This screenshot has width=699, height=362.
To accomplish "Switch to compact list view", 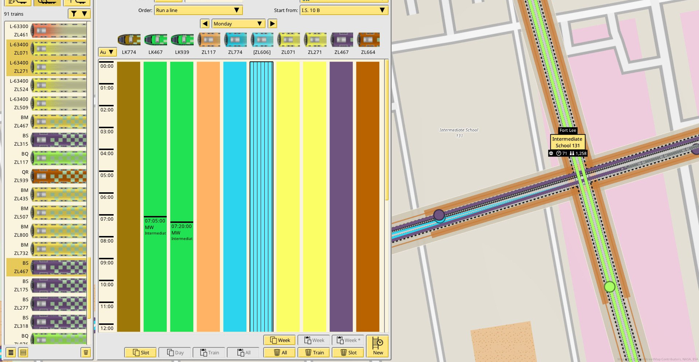I will tap(11, 353).
